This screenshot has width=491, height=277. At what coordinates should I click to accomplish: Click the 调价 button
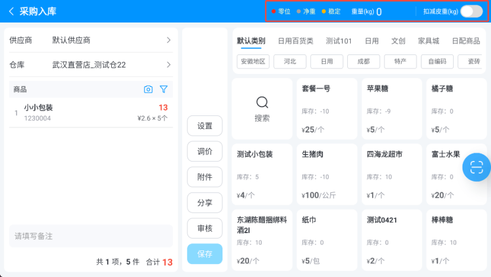[205, 152]
